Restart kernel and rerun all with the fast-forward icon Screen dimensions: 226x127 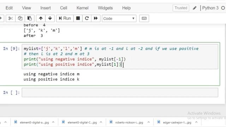click(96, 18)
